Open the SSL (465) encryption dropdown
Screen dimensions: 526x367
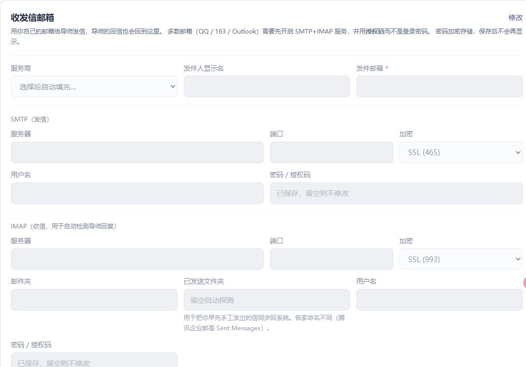click(461, 152)
